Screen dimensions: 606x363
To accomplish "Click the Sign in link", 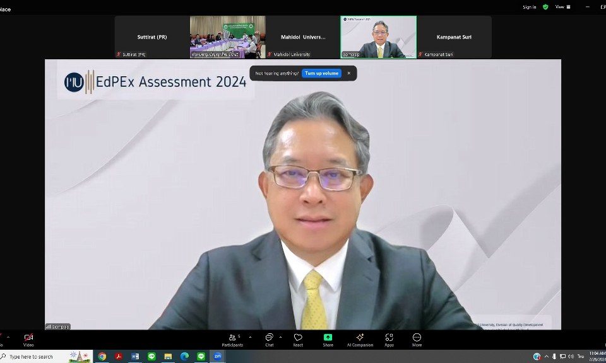I will 529,7.
